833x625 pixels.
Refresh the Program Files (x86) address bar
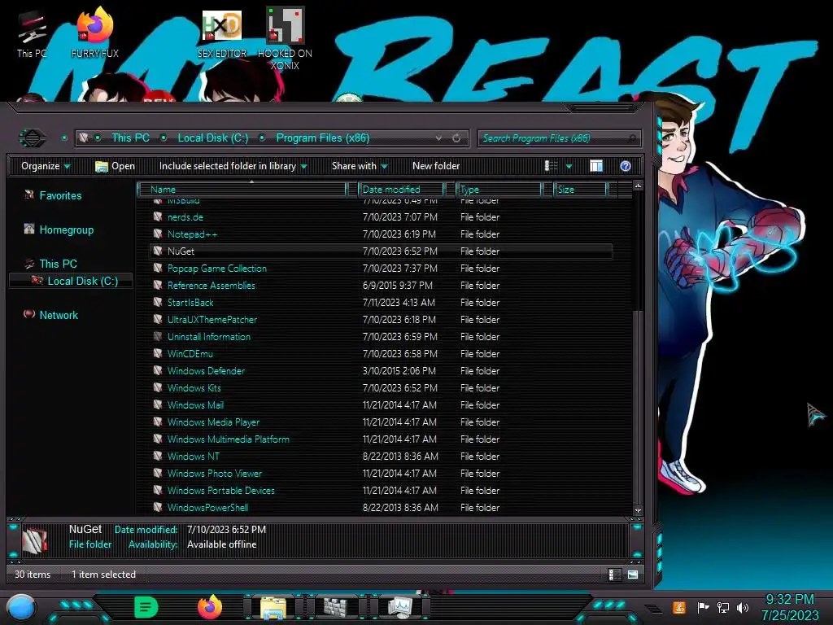(456, 138)
